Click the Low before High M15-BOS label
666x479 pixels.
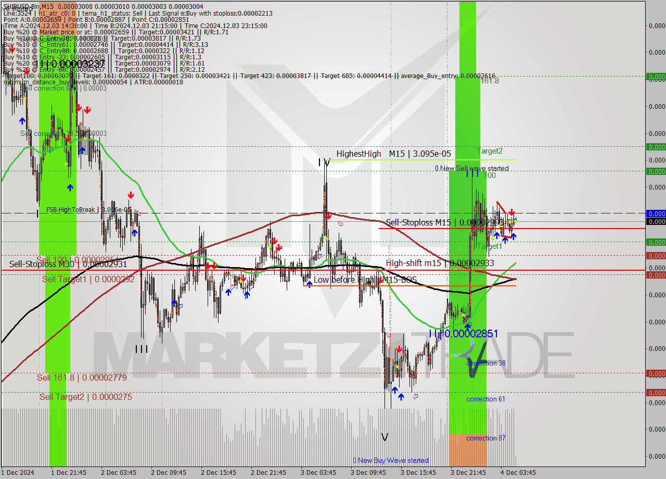click(x=365, y=280)
